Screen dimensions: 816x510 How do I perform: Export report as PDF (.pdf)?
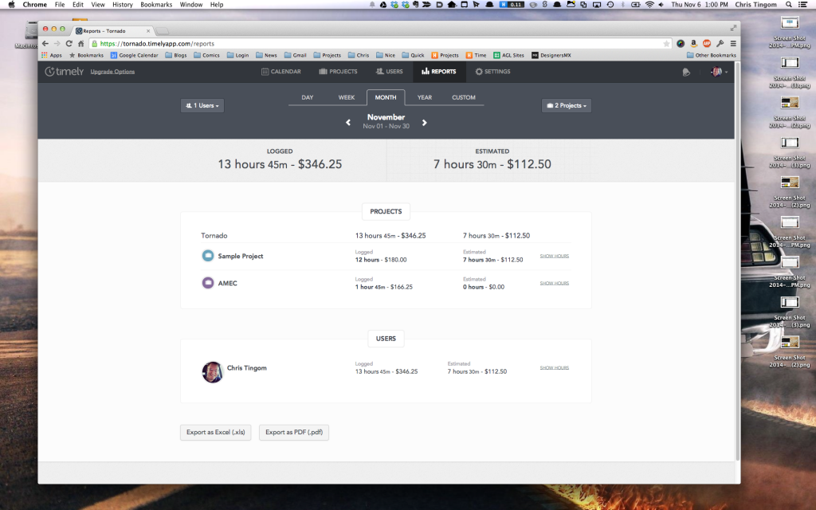pyautogui.click(x=294, y=433)
